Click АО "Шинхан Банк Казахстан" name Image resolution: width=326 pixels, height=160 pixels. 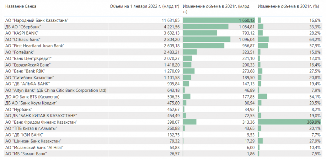coord(34,141)
